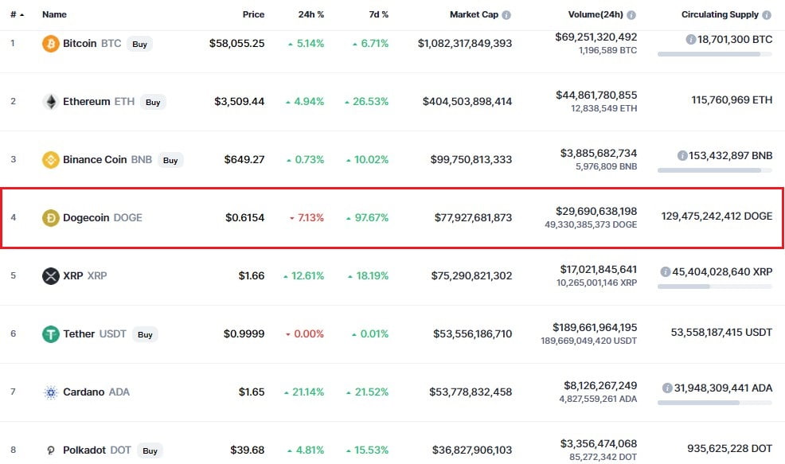Click the Binance Coin logo icon
785x464 pixels.
51,160
